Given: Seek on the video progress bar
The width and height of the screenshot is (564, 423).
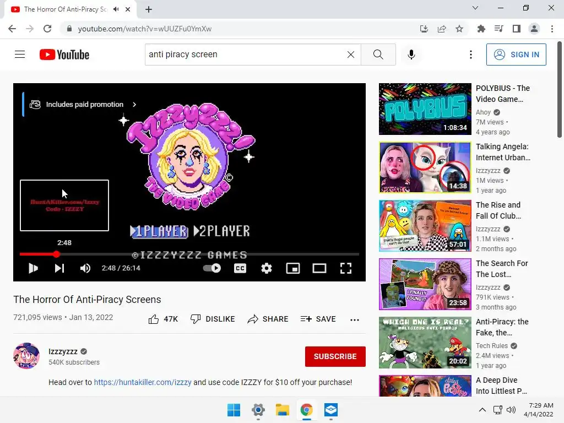Looking at the screenshot, I should [189, 254].
